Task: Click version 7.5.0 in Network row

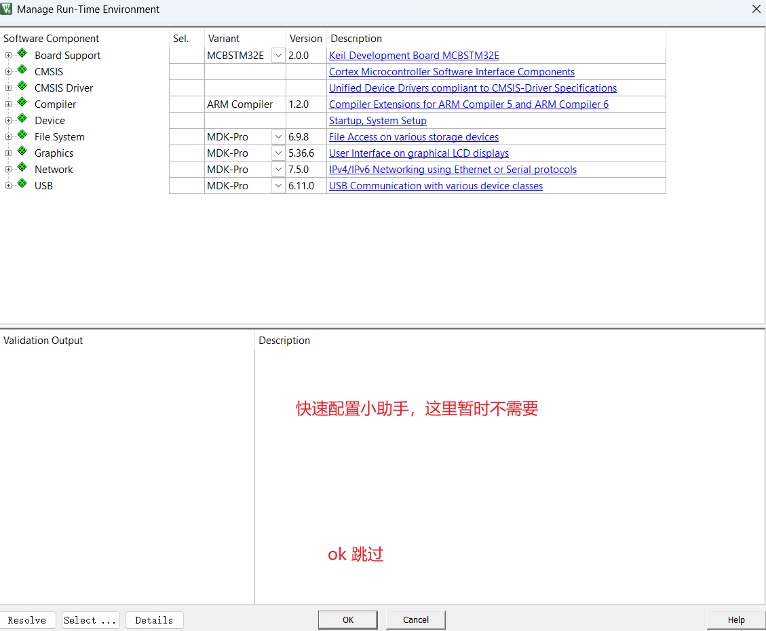Action: point(299,170)
